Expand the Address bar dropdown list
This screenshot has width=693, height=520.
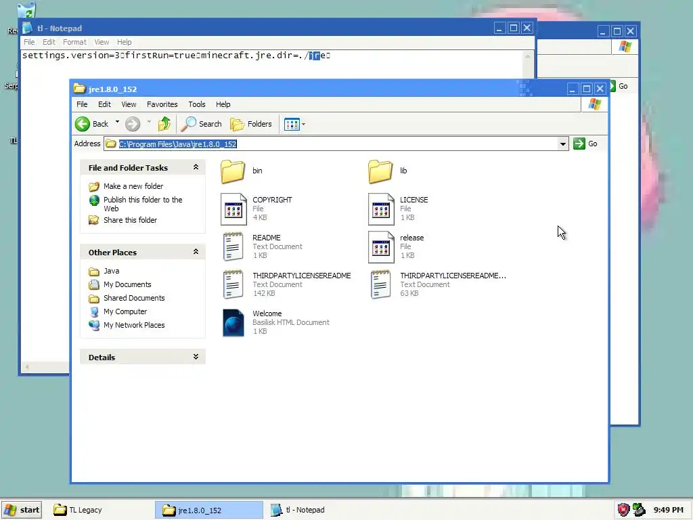562,144
